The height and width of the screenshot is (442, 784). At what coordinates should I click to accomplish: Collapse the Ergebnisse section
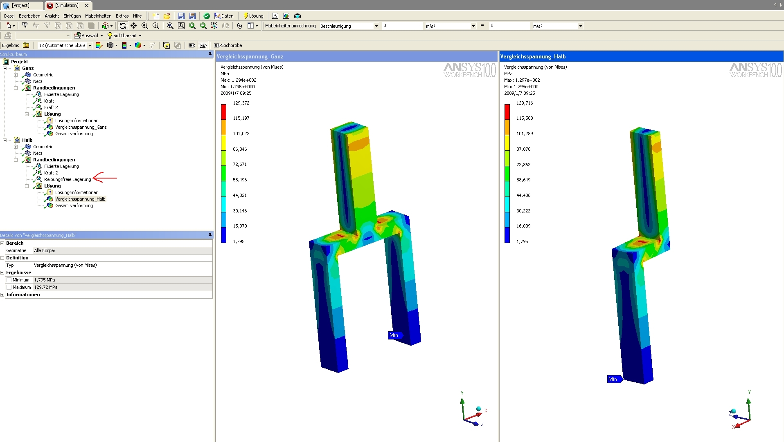pyautogui.click(x=2, y=272)
